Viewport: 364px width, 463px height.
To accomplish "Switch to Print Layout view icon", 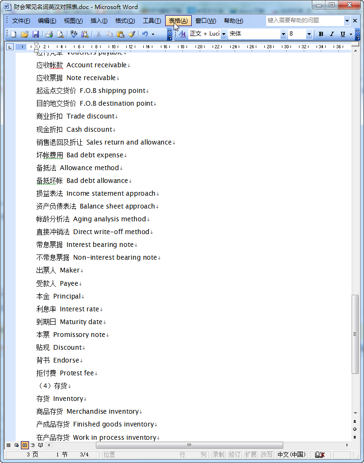I will pos(25,445).
